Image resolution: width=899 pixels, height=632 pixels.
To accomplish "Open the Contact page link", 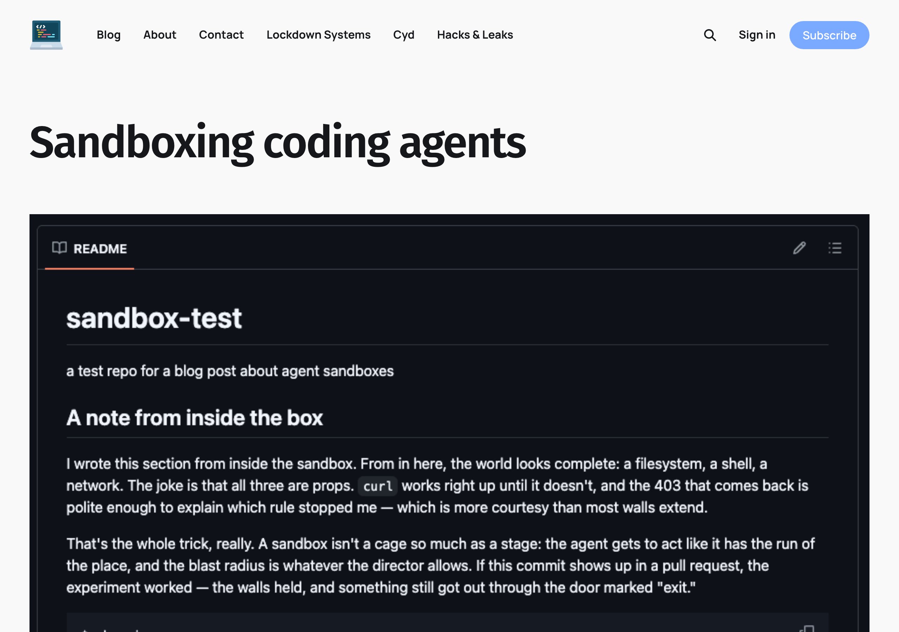I will coord(221,35).
